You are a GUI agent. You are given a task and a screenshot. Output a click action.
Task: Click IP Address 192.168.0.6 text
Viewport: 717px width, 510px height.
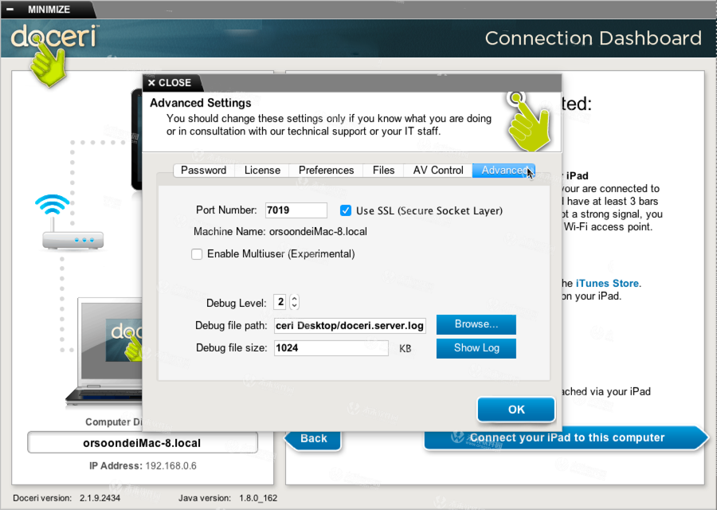tap(143, 465)
